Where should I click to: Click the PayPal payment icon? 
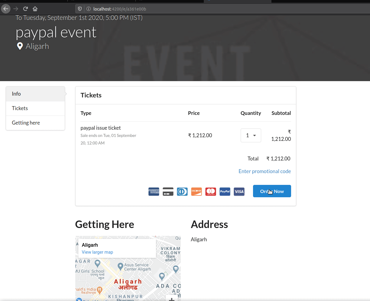tap(225, 192)
